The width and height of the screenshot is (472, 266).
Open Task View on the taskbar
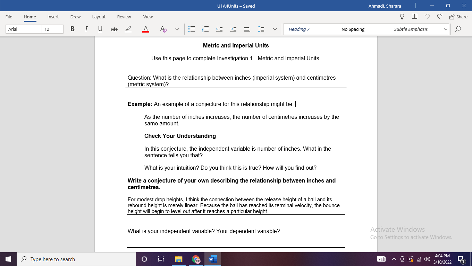click(x=161, y=259)
